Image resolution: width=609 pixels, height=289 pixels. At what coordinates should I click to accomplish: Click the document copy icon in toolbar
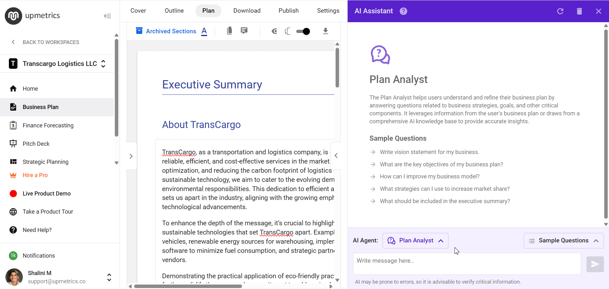pyautogui.click(x=229, y=31)
